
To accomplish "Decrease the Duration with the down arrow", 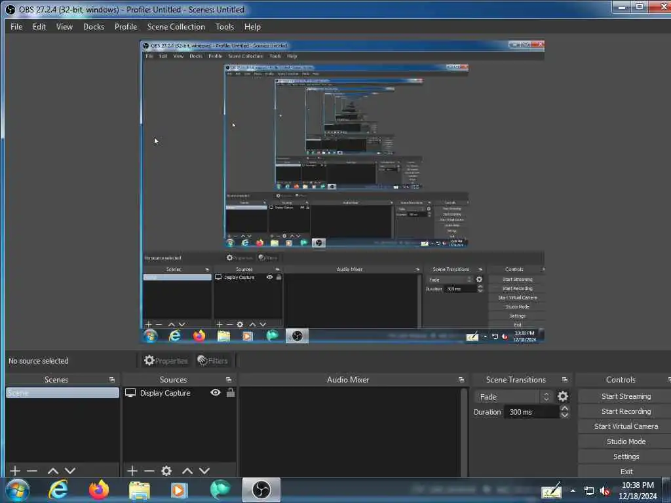I will coord(564,415).
